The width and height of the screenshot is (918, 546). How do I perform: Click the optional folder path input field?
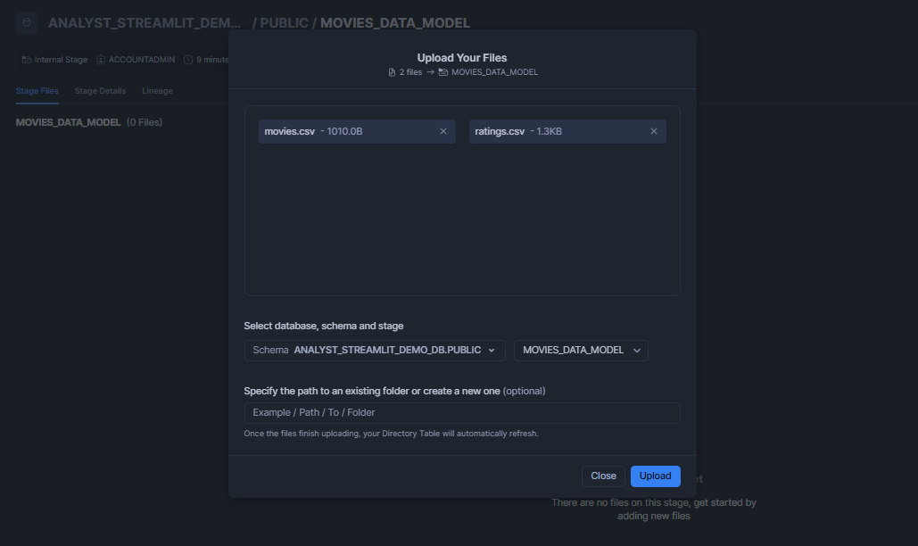462,412
